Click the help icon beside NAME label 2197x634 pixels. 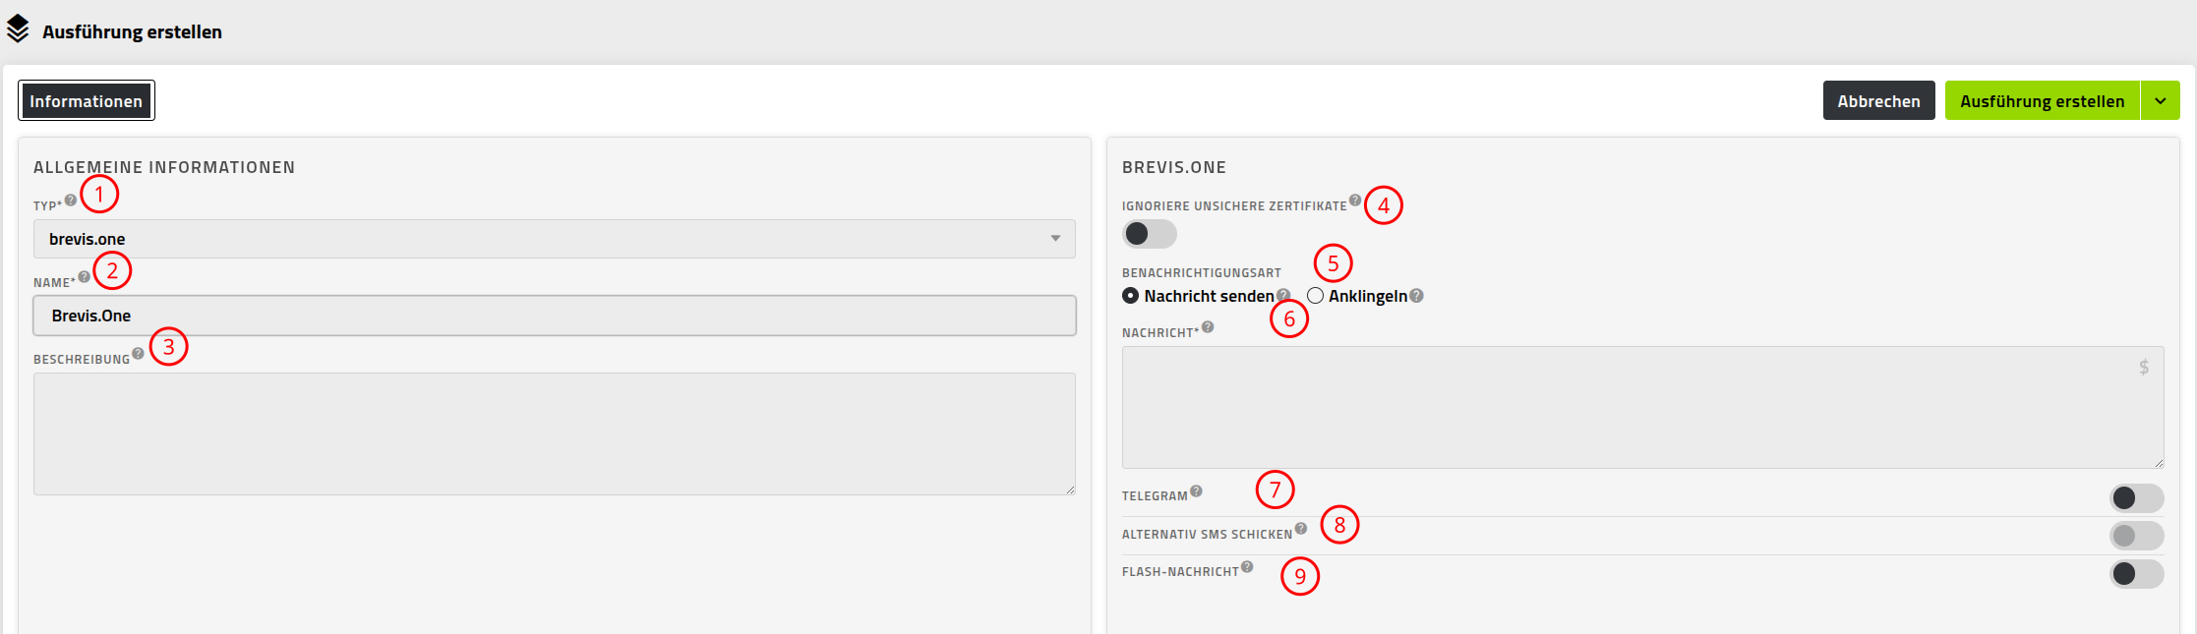85,277
